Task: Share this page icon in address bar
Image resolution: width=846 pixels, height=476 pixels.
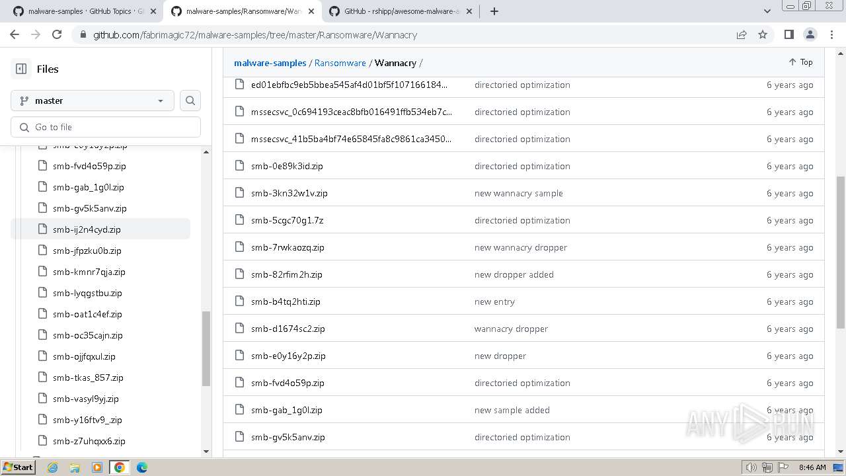Action: click(x=742, y=35)
